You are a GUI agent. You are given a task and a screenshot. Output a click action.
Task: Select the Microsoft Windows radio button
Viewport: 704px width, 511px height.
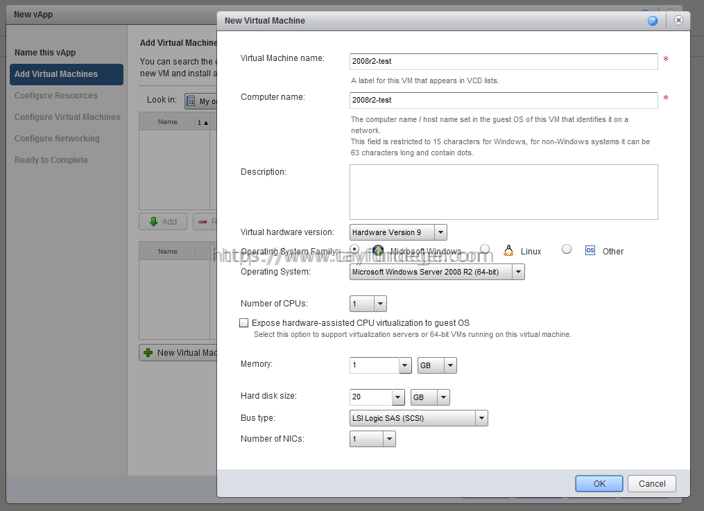click(354, 249)
